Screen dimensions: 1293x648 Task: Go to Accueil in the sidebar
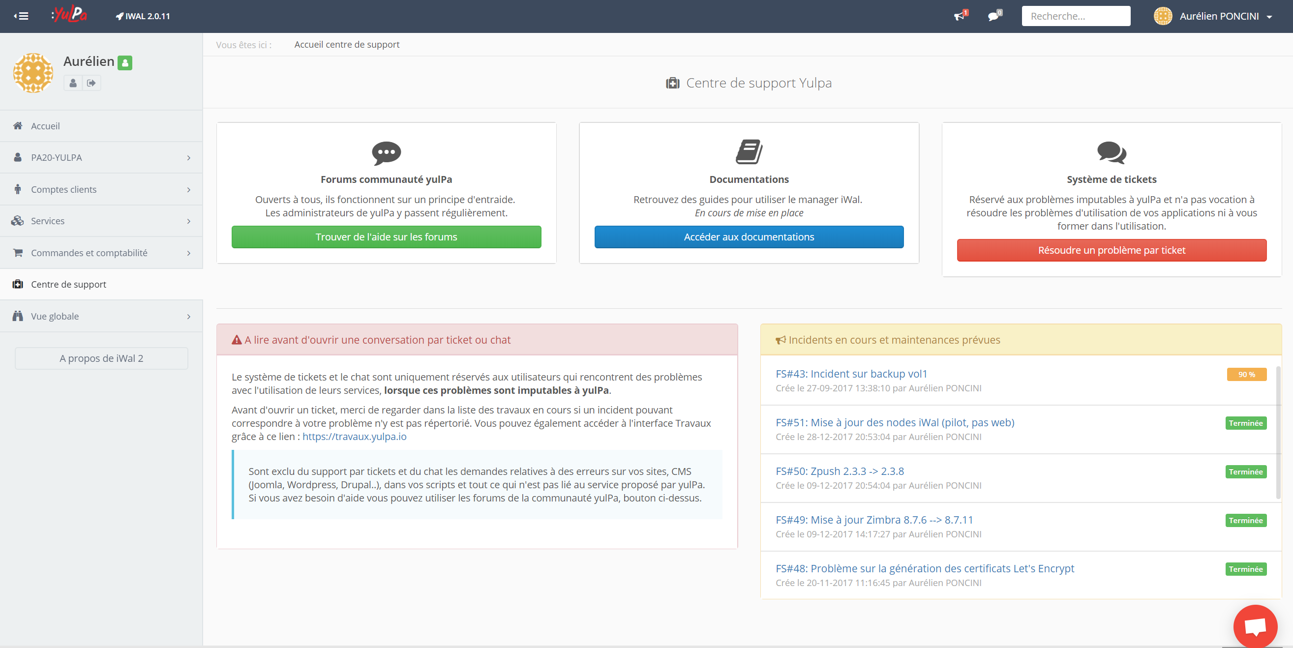tap(101, 126)
